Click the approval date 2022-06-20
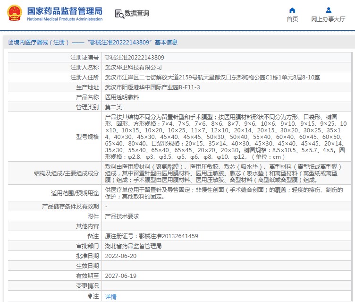The height and width of the screenshot is (302, 355). (x=120, y=256)
